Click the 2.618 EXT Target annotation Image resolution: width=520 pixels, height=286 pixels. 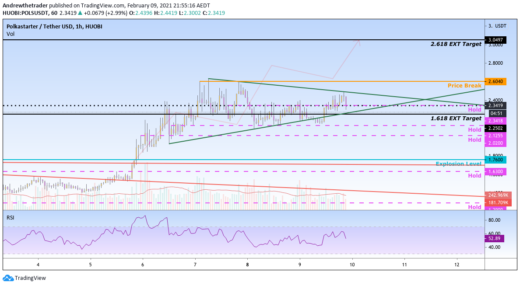coord(456,44)
